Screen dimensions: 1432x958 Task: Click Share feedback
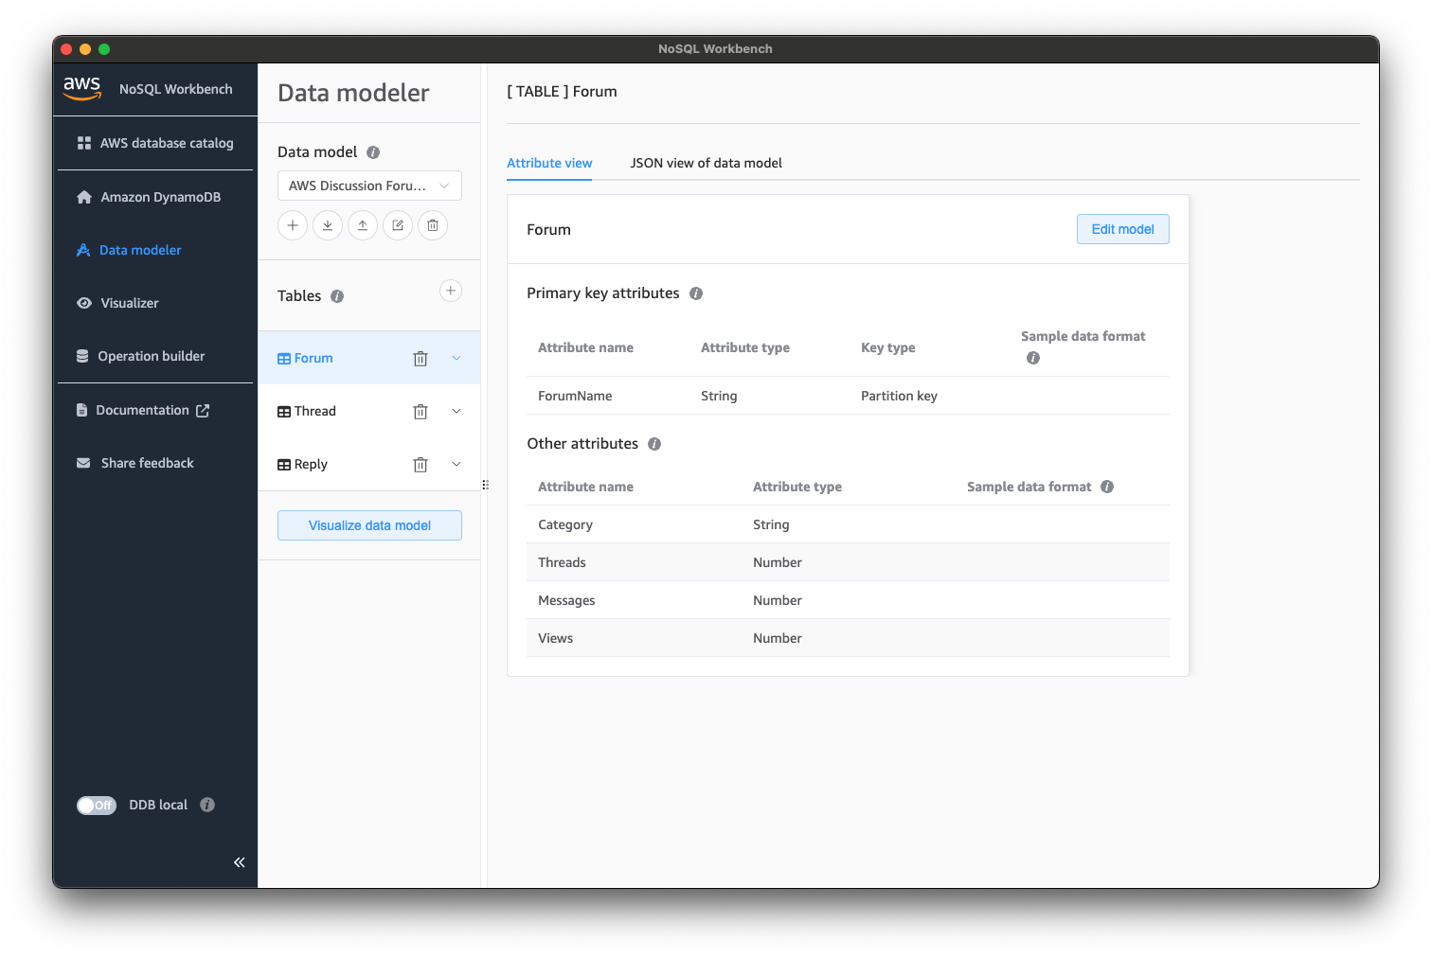(x=135, y=463)
